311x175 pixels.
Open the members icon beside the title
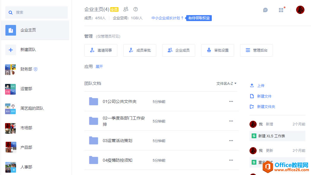click(126, 9)
